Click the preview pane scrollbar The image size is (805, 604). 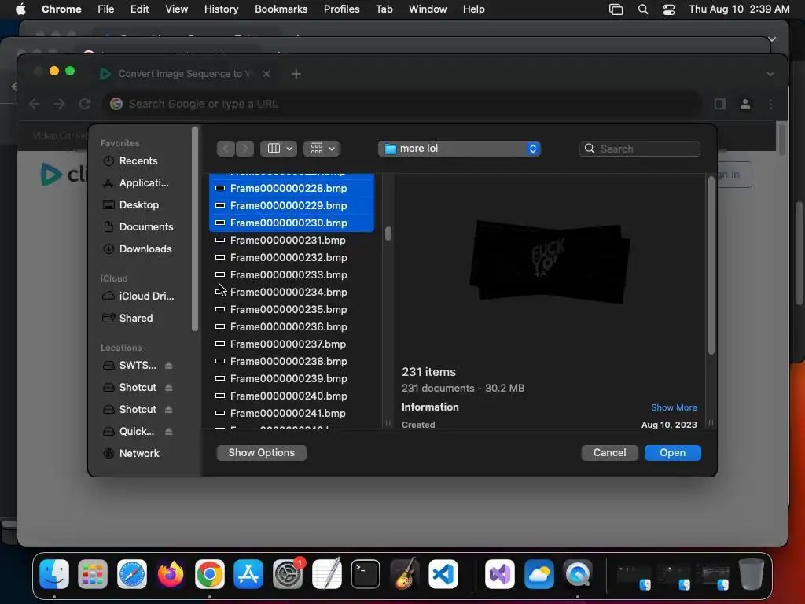(x=711, y=266)
